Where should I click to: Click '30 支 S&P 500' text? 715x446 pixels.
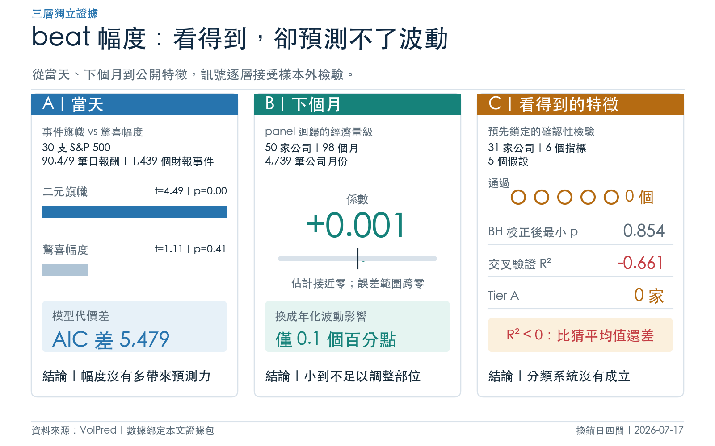[76, 147]
